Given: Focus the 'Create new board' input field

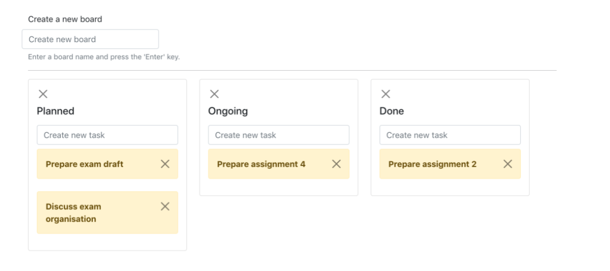Looking at the screenshot, I should (x=90, y=39).
